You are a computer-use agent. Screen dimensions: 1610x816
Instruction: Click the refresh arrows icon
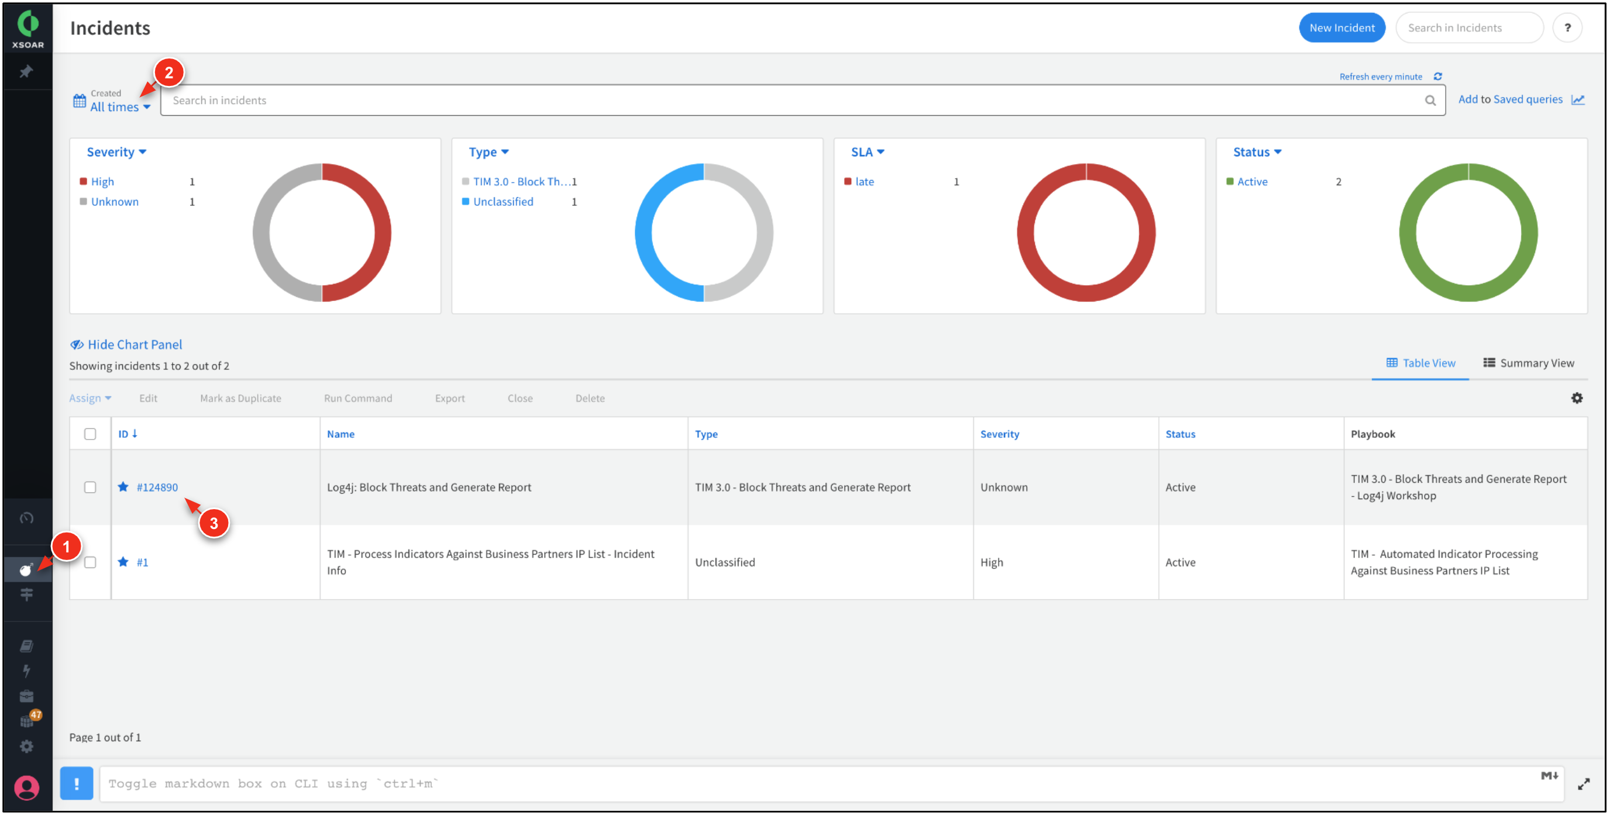tap(1437, 76)
